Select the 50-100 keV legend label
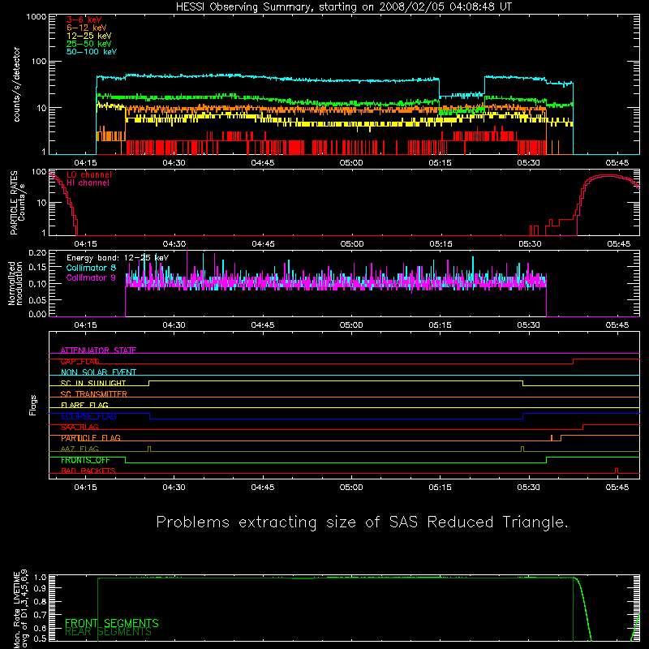649x649 pixels. 92,52
